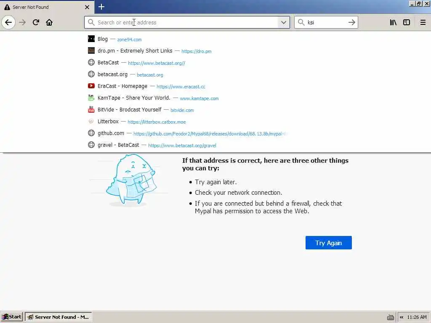
Task: Choose Litterbox catbox.moe suggestion
Action: [x=215, y=122]
